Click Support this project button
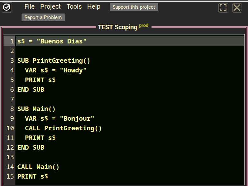248x186 pixels. pos(134,7)
